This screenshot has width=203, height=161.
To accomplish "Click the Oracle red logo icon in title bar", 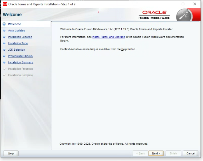I will tap(5, 4).
